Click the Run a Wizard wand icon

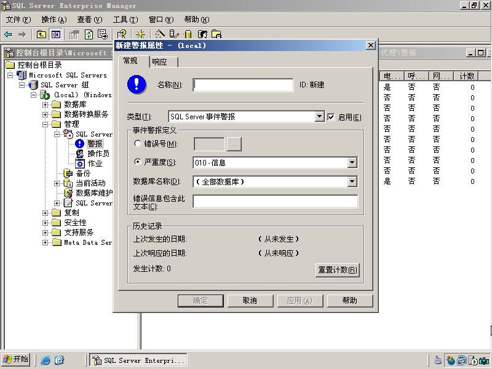click(x=160, y=34)
